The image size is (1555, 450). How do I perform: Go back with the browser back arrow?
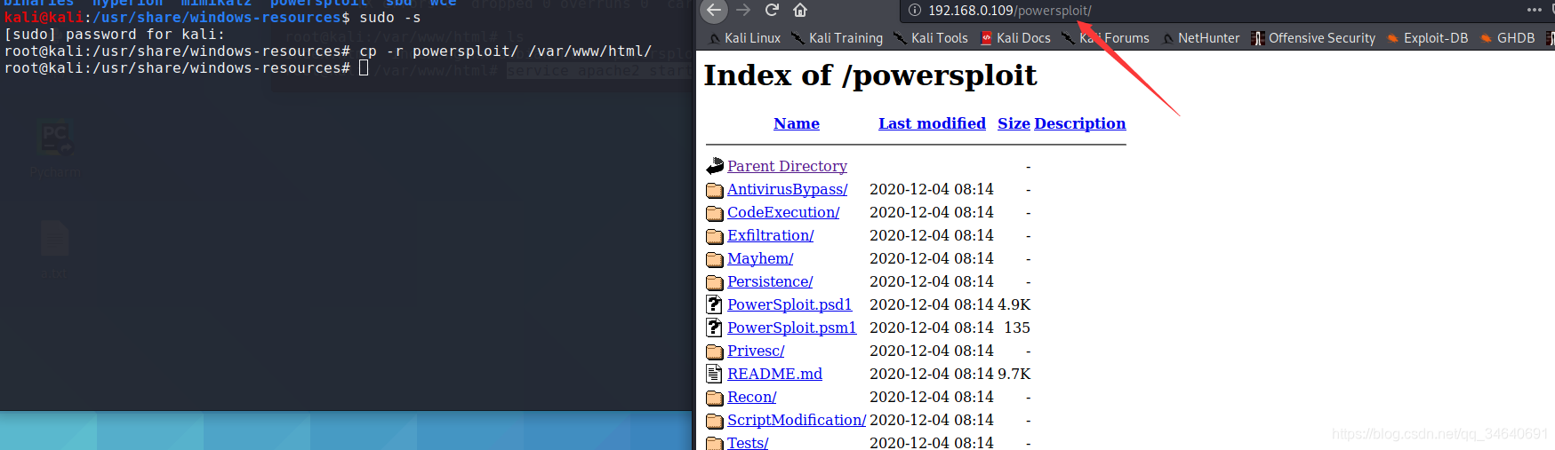[x=714, y=11]
